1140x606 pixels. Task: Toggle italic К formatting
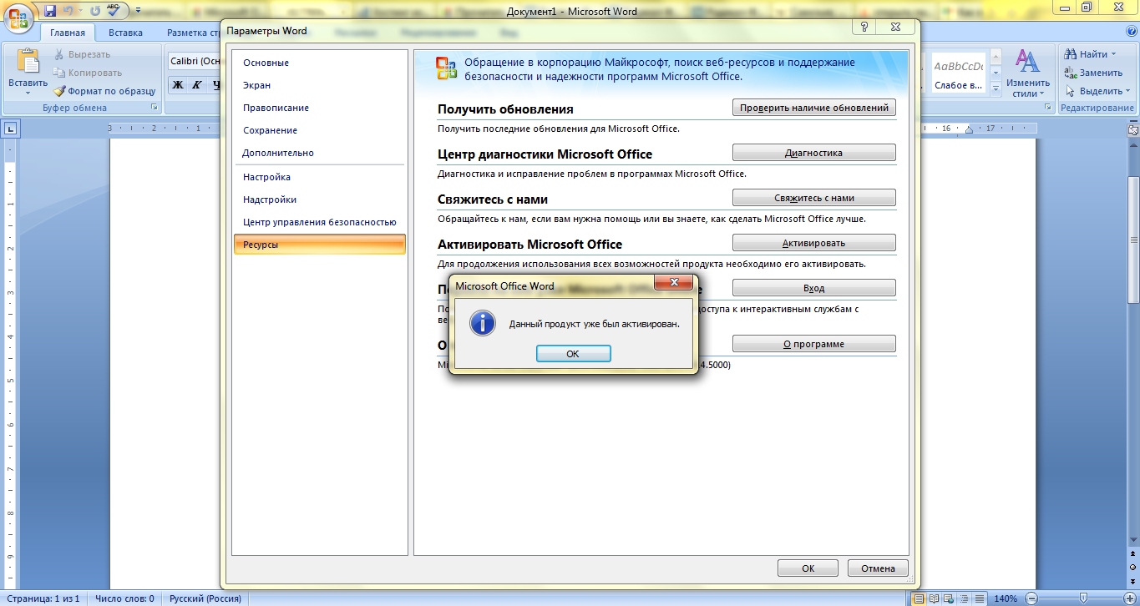tap(197, 84)
